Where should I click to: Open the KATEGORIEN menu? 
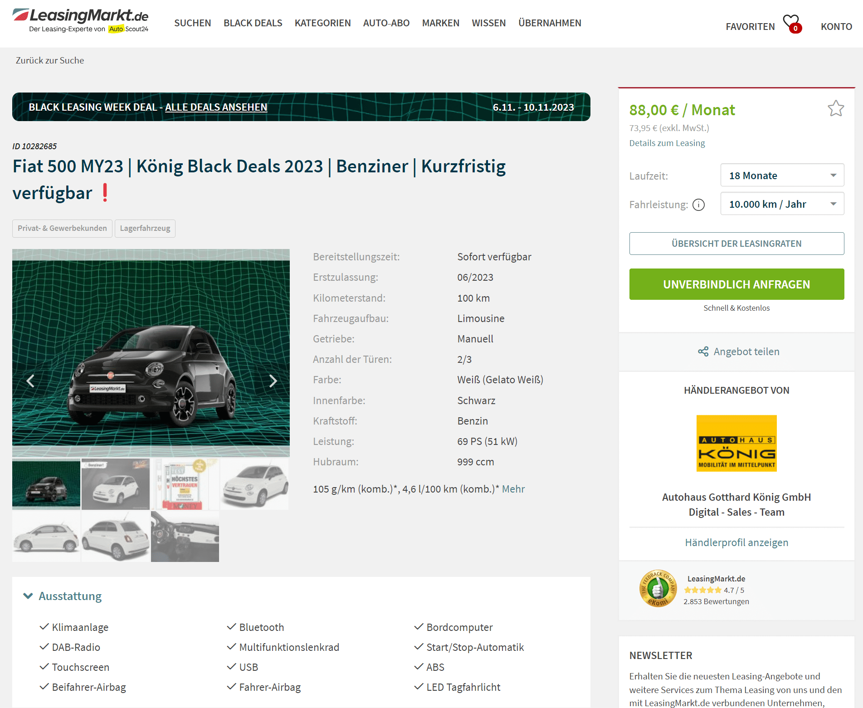point(322,23)
